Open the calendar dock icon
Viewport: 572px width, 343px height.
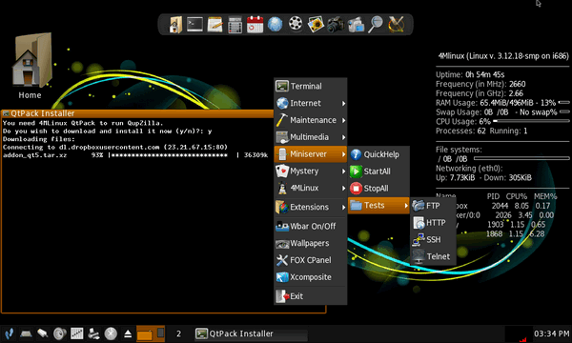coord(255,25)
